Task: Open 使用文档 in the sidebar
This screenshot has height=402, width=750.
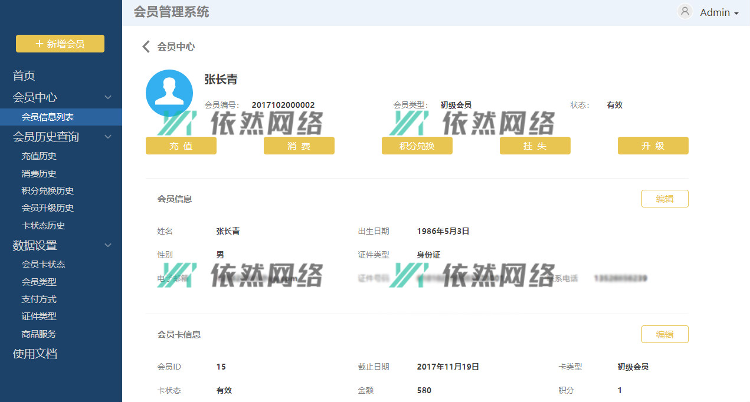Action: (35, 354)
